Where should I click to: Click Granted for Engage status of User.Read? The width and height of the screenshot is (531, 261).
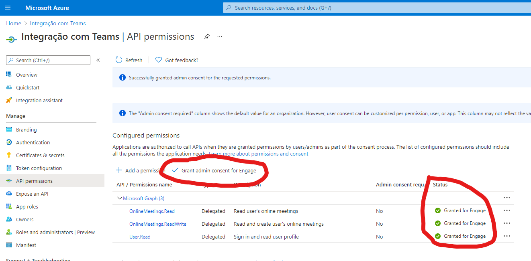click(460, 236)
